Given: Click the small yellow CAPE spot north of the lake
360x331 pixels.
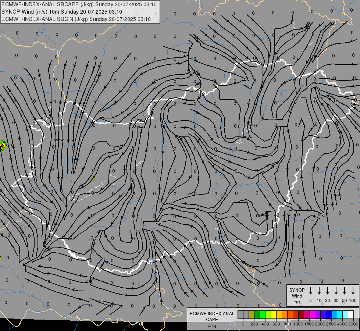Looking at the screenshot, I should 93,179.
